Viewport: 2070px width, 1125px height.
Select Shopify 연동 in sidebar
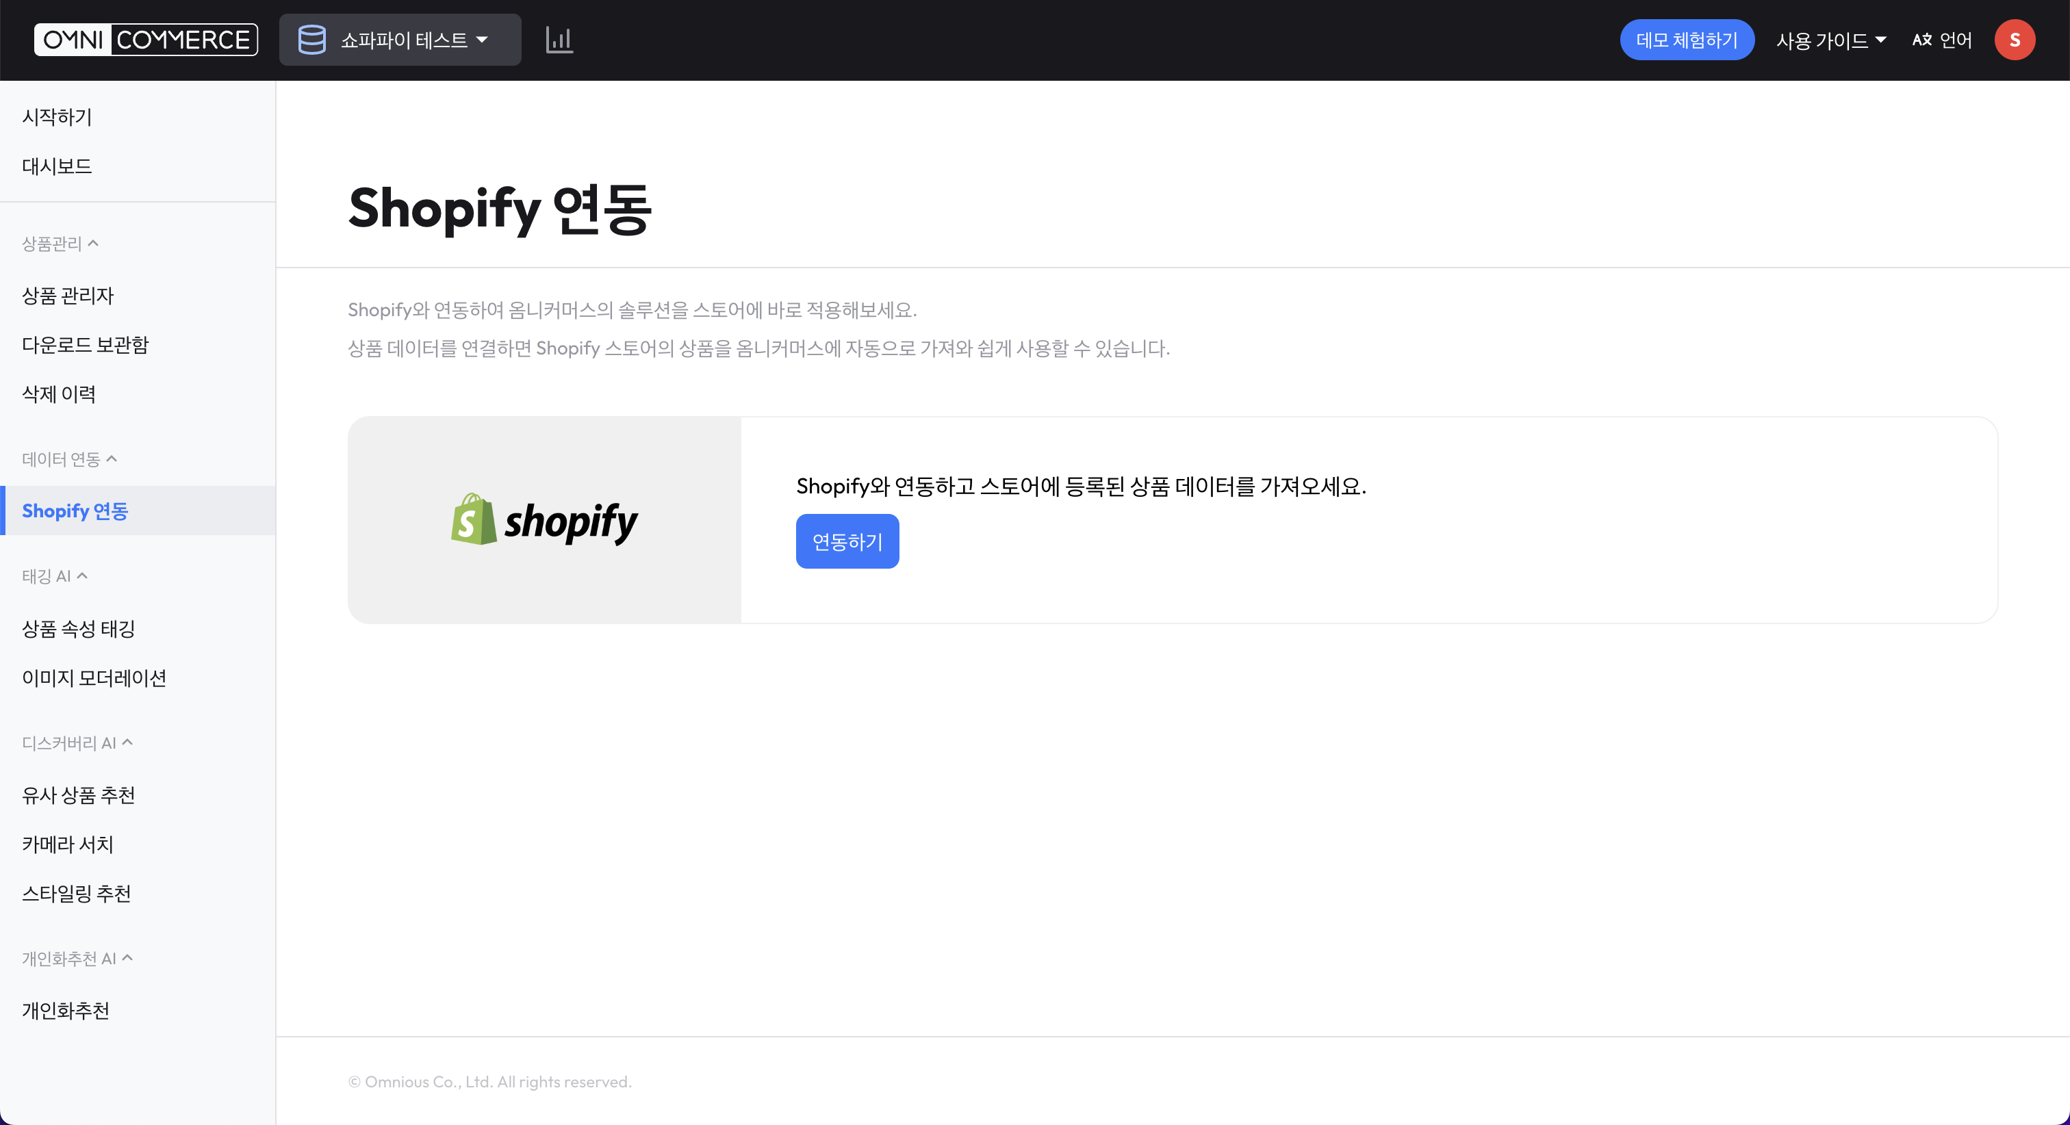[x=138, y=510]
